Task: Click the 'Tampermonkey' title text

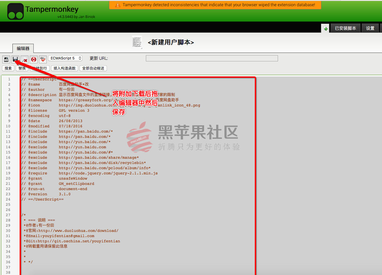Action: point(52,9)
